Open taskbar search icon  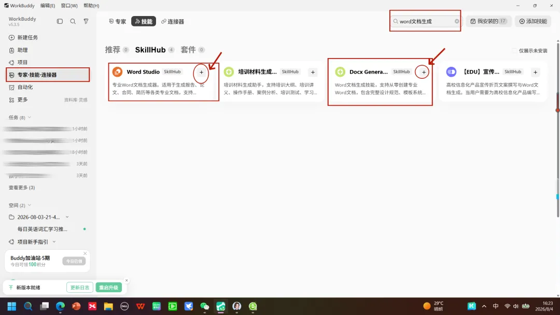(x=28, y=306)
